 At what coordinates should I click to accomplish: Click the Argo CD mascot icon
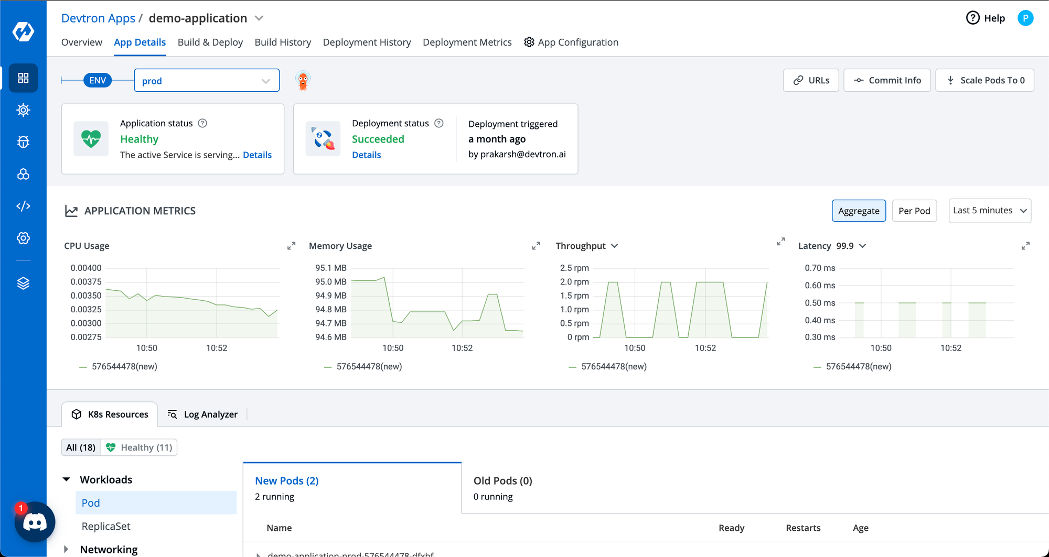click(303, 80)
